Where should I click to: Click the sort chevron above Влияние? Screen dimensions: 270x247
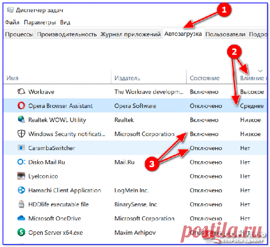(x=260, y=71)
